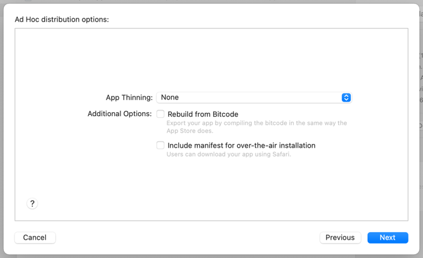Viewport: 423px width, 258px height.
Task: Enable Rebuild from Bitcode checkbox
Action: coord(160,114)
